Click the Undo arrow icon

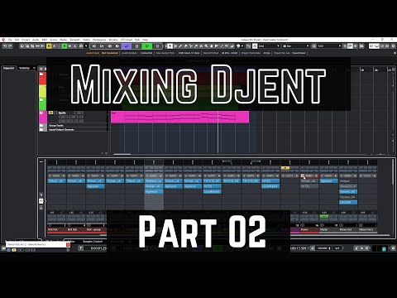pos(5,46)
